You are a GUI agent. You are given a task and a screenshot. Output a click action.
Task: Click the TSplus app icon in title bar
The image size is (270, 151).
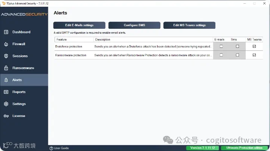coord(4,3)
